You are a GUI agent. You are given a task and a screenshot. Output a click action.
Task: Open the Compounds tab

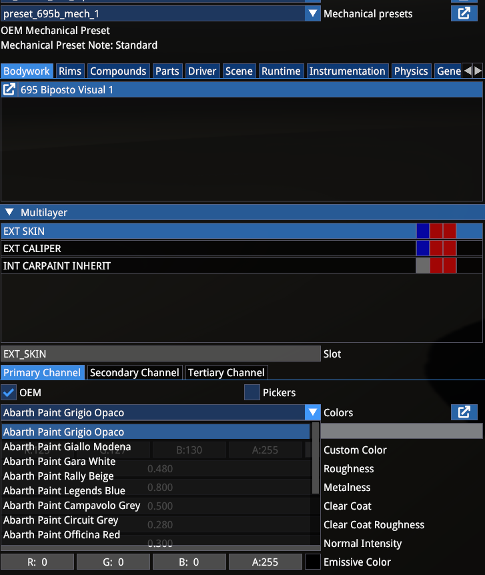pos(118,71)
